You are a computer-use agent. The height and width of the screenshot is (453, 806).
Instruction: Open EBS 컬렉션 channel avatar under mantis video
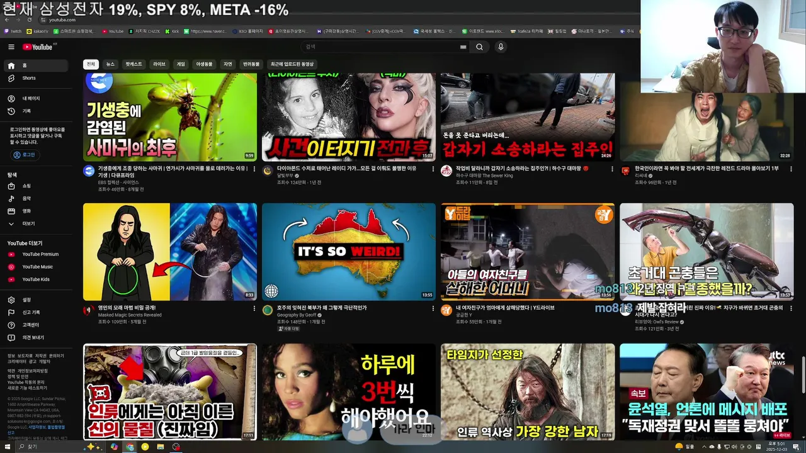pyautogui.click(x=89, y=171)
